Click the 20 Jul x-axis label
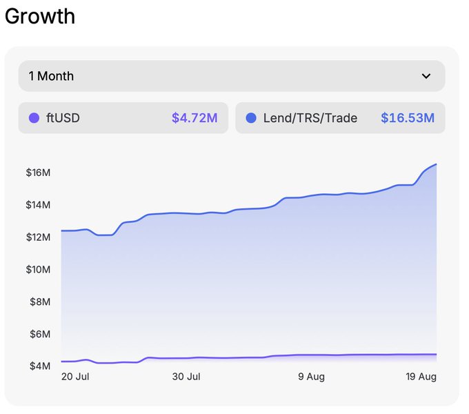The height and width of the screenshot is (414, 469). (75, 377)
